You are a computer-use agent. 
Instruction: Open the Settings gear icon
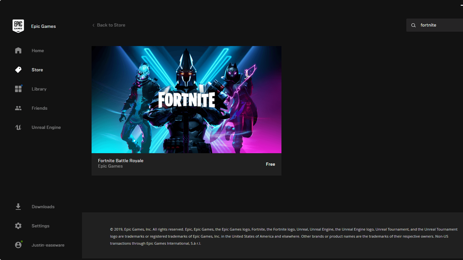[x=18, y=226]
